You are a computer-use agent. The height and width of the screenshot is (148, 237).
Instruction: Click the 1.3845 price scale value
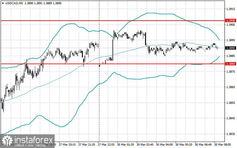[230, 118]
